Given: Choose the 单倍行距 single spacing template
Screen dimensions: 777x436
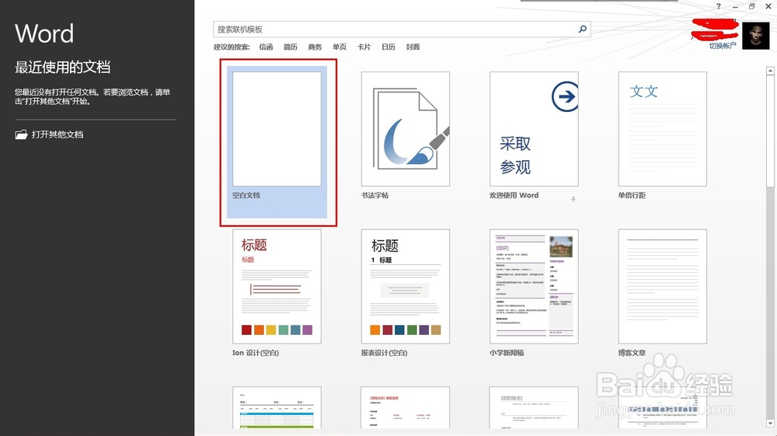Looking at the screenshot, I should pos(663,136).
